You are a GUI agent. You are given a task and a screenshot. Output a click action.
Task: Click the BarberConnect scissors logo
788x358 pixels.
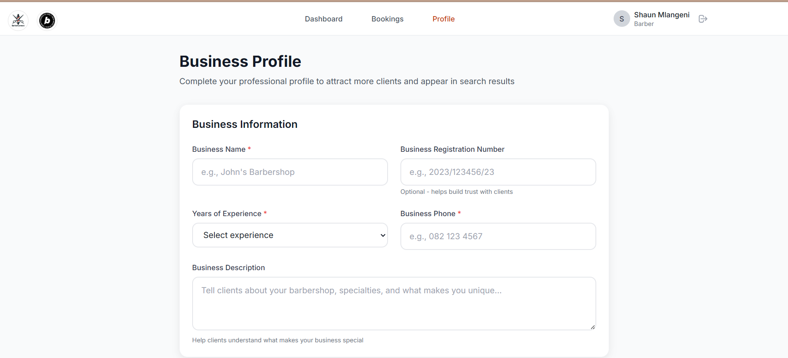coord(18,20)
